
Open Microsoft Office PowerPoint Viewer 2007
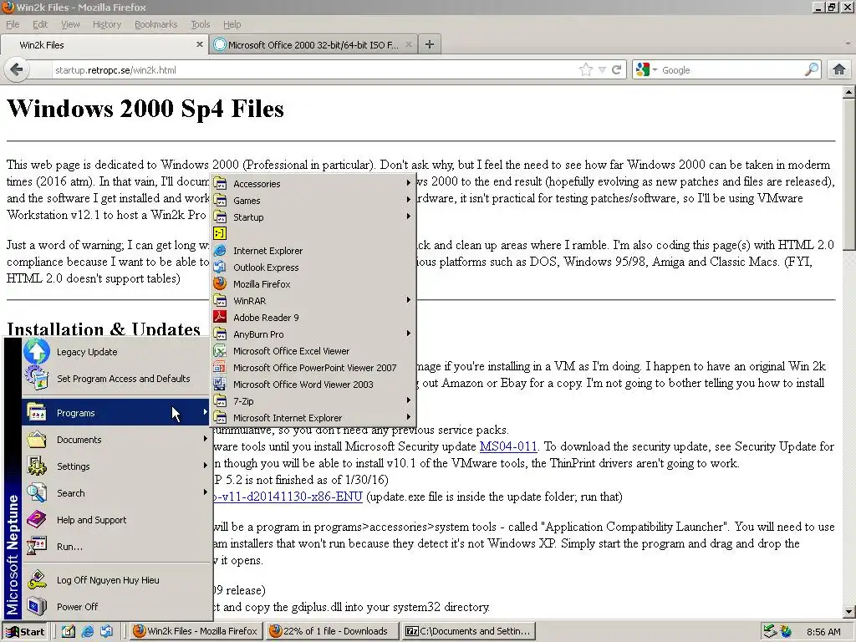(x=313, y=368)
